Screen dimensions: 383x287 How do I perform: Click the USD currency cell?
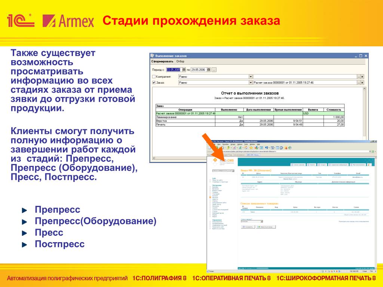(313, 114)
